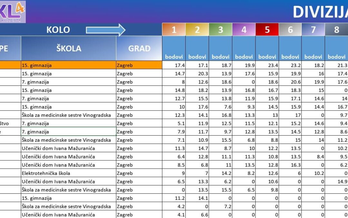348x218 pixels.
Task: Click the dark round 8 header
Action: point(336,29)
